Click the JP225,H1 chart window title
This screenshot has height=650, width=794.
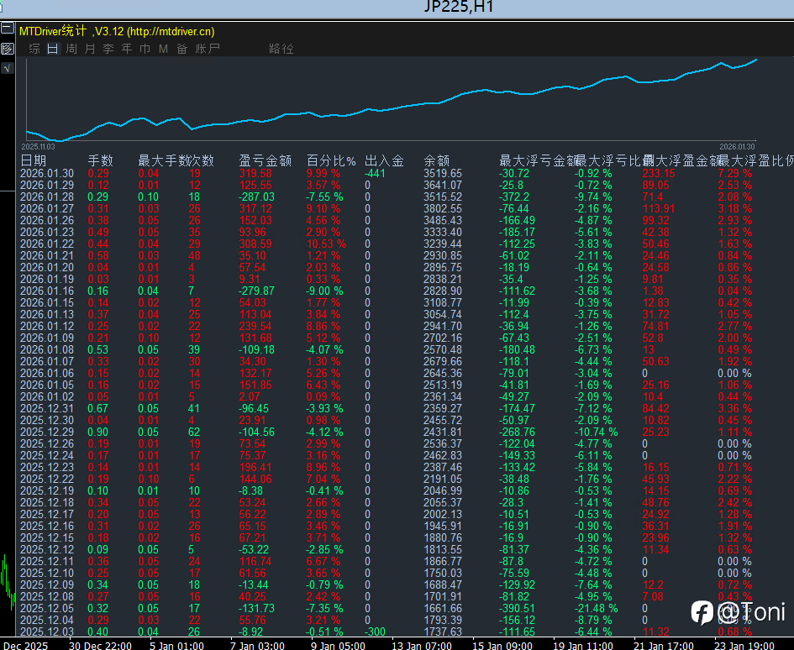[x=458, y=7]
